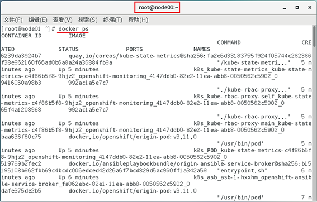Open the 文件(F) menu
The width and height of the screenshot is (317, 202).
(x=13, y=20)
